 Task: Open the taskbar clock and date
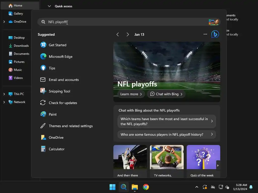pos(240,187)
